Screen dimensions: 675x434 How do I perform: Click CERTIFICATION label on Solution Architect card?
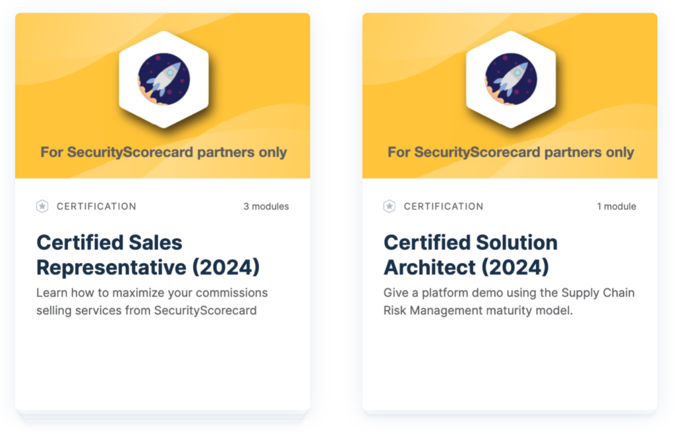444,206
